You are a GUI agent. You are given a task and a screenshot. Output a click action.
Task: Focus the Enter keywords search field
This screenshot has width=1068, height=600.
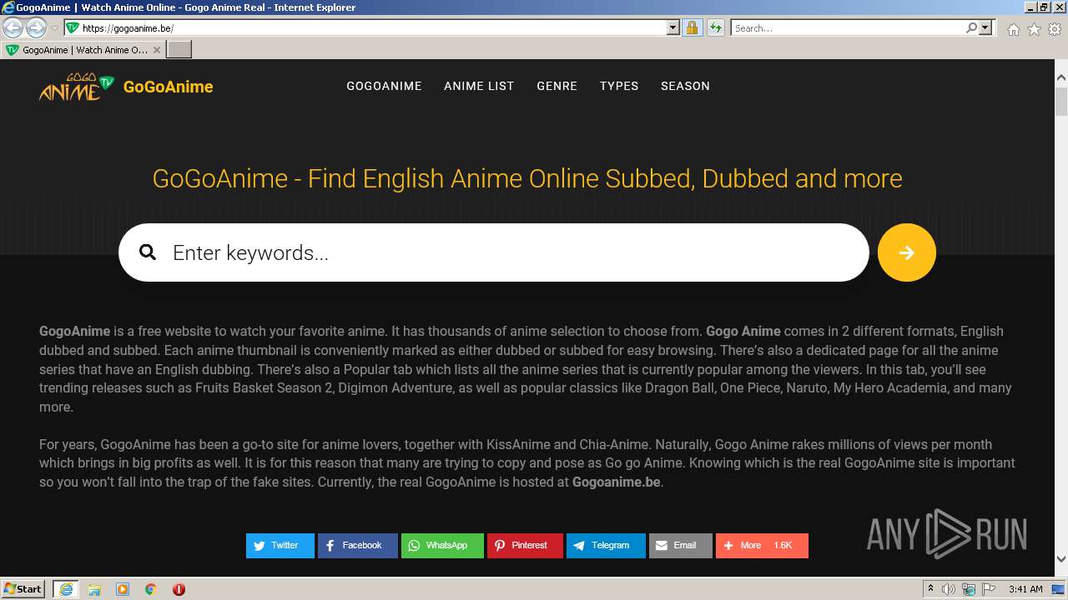pyautogui.click(x=493, y=252)
